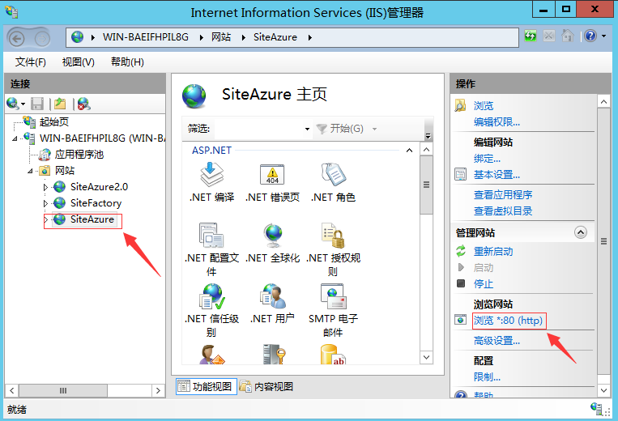The width and height of the screenshot is (618, 421).
Task: Click the 重新启动 restart action
Action: click(x=493, y=251)
